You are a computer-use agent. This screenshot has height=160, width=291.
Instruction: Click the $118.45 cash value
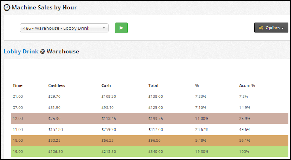(x=109, y=119)
